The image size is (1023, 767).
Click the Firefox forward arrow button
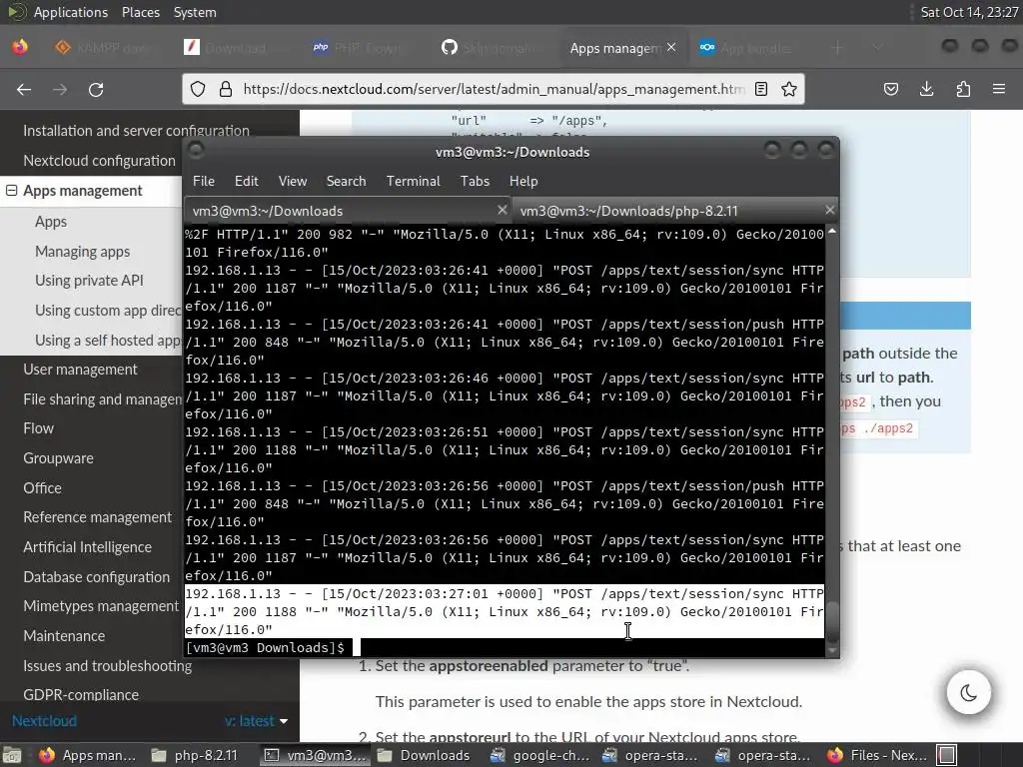pyautogui.click(x=60, y=89)
